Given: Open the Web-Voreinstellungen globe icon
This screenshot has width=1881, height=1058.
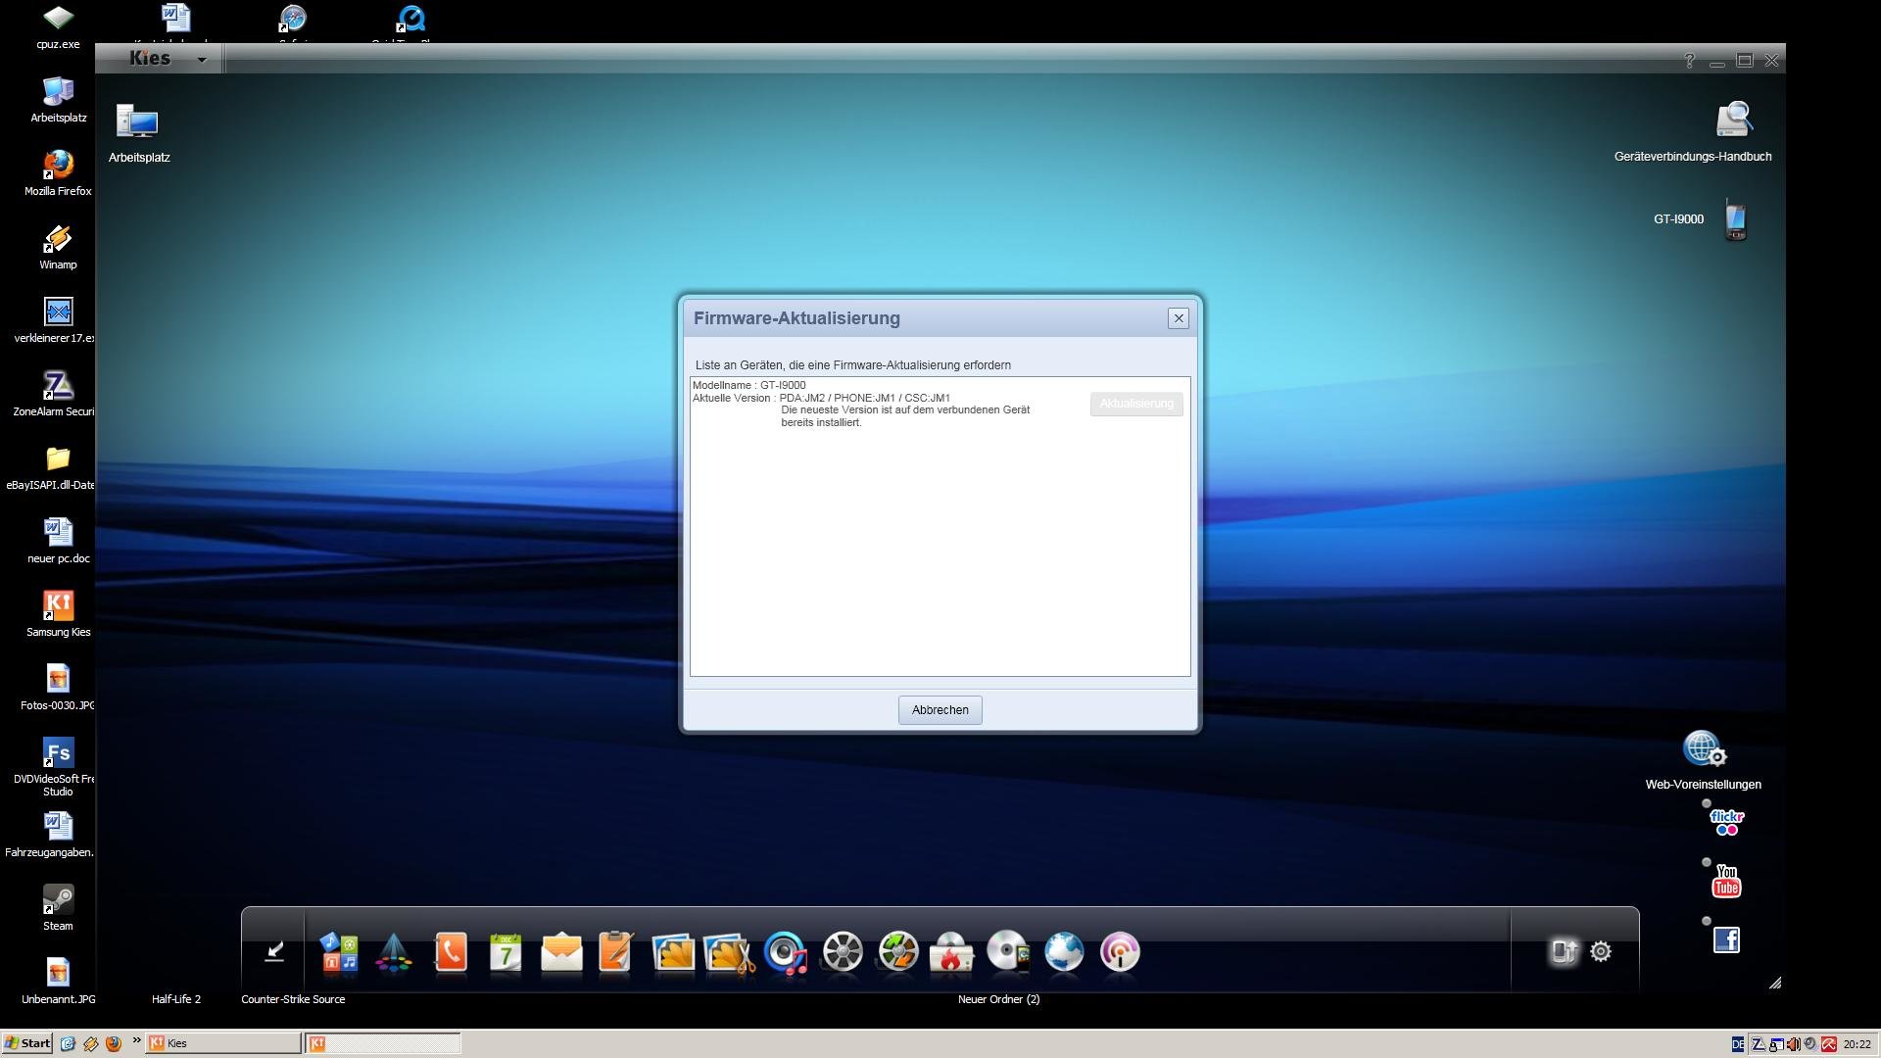Looking at the screenshot, I should click(1704, 748).
